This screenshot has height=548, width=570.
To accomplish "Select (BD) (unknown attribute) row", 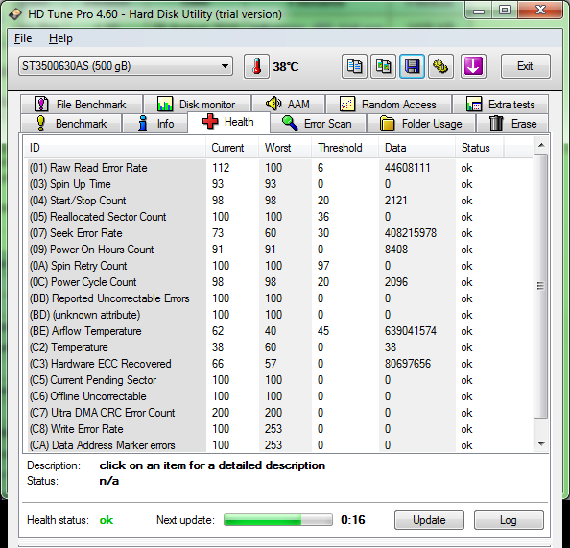I will [278, 315].
